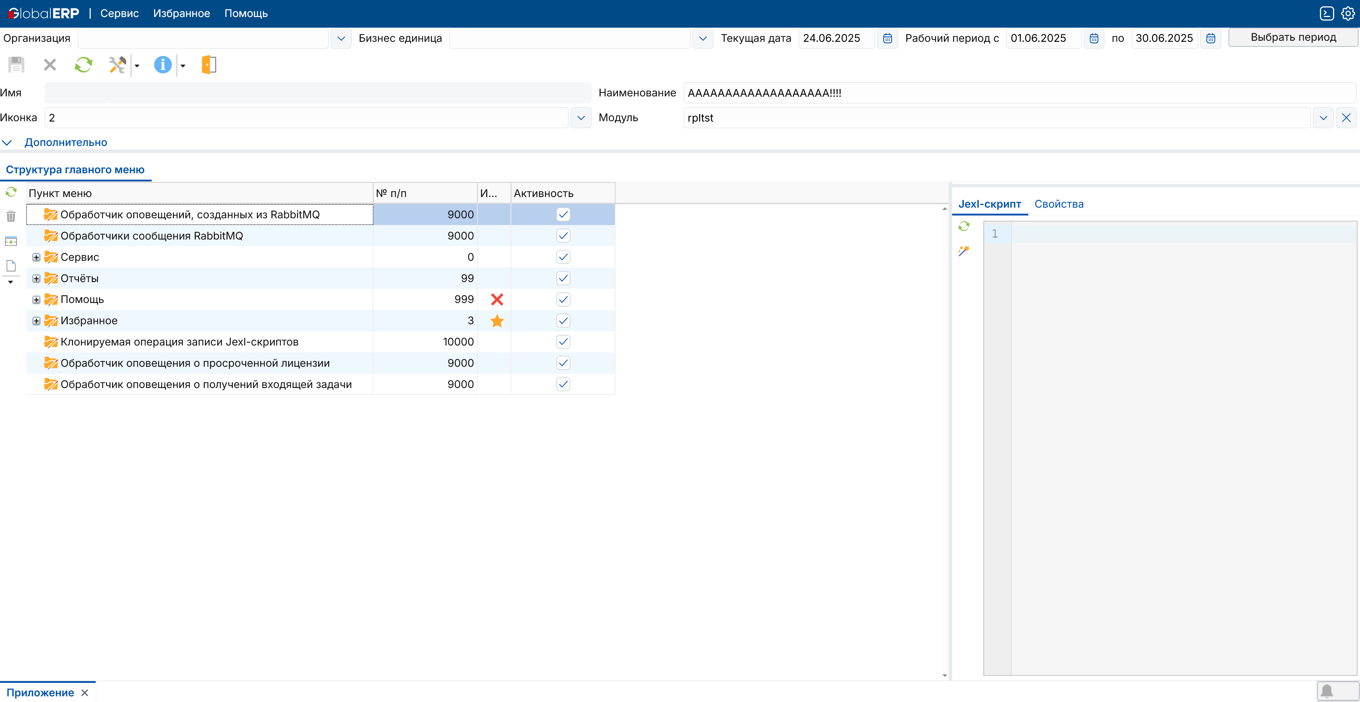1360x702 pixels.
Task: Open the Иконка dropdown
Action: click(x=581, y=118)
